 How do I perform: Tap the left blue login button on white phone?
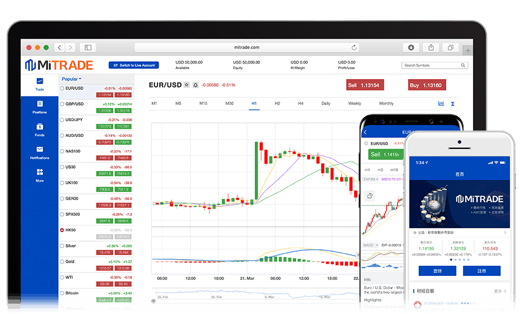[x=437, y=271]
